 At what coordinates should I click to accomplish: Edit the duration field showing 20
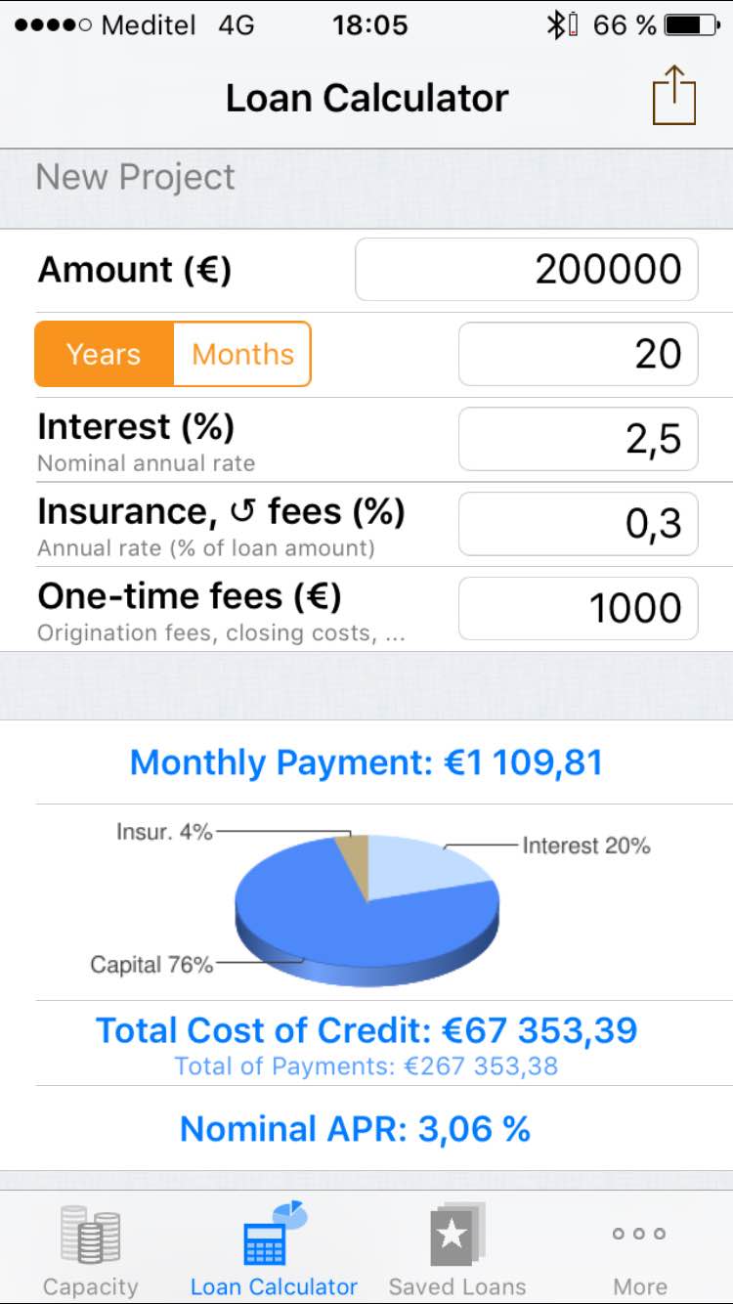(578, 354)
